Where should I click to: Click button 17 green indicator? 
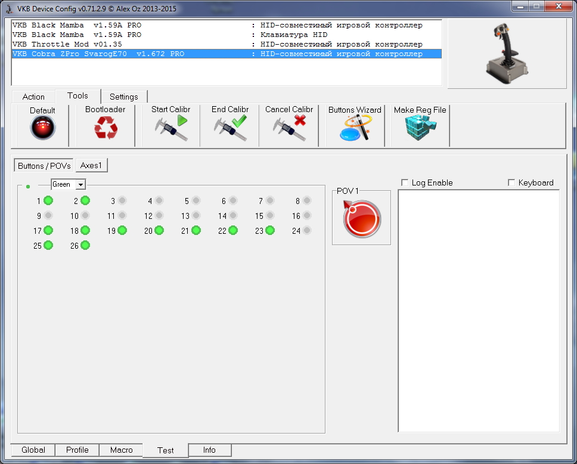pyautogui.click(x=48, y=230)
